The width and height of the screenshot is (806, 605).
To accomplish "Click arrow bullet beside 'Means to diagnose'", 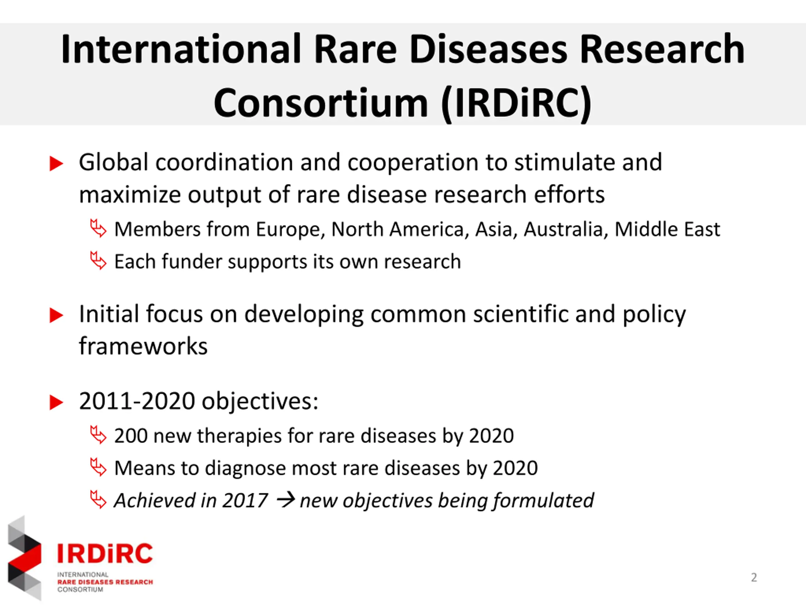I will pyautogui.click(x=98, y=467).
